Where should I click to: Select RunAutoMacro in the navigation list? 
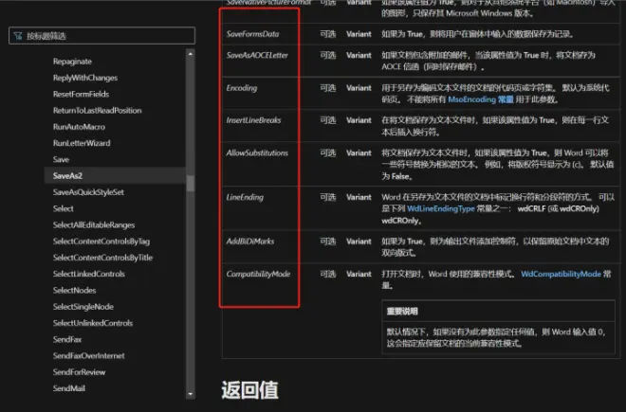[x=79, y=127]
